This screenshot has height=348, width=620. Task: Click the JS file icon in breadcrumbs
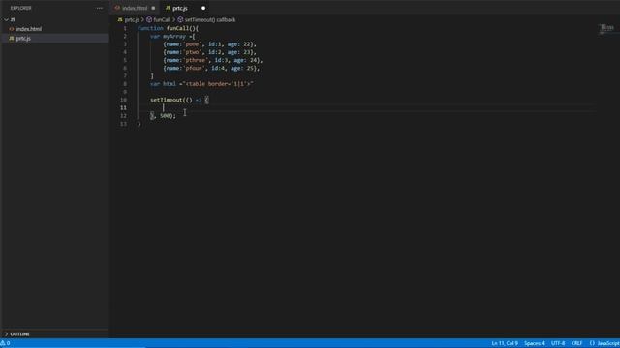pos(120,19)
